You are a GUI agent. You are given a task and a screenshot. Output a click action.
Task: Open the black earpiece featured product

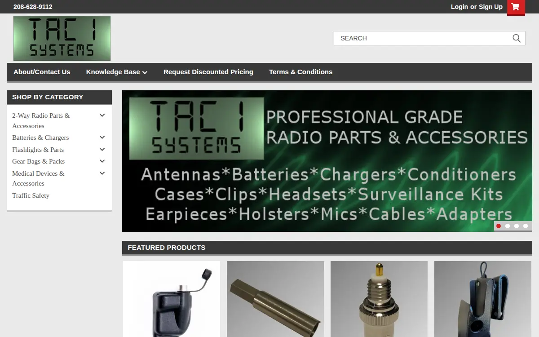172,299
